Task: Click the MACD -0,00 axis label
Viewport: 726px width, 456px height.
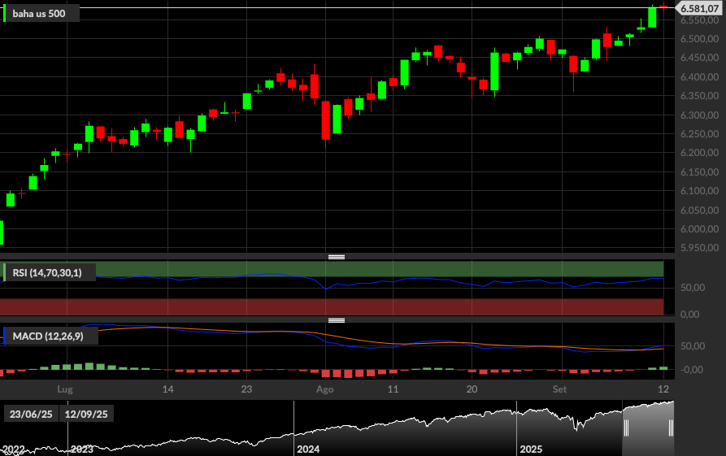Action: tap(692, 369)
